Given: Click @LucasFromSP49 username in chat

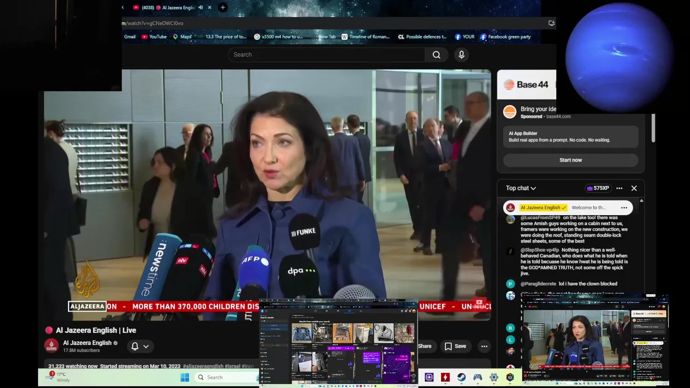Looking at the screenshot, I should click(540, 218).
